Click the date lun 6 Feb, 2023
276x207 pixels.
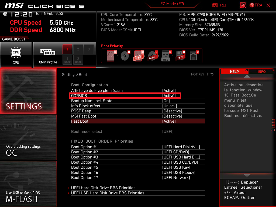(50, 13)
